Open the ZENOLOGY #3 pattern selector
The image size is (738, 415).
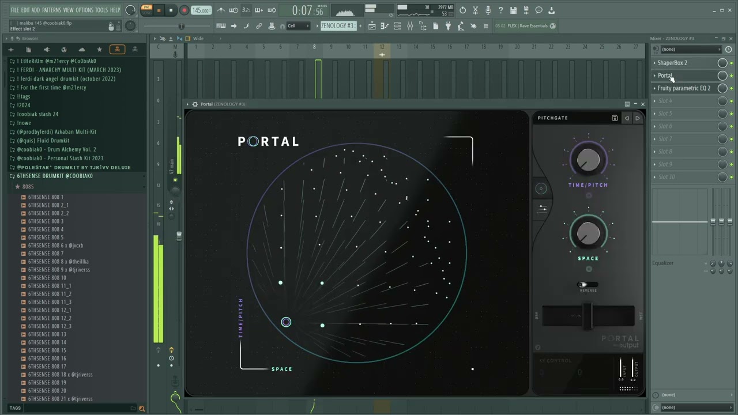(339, 26)
